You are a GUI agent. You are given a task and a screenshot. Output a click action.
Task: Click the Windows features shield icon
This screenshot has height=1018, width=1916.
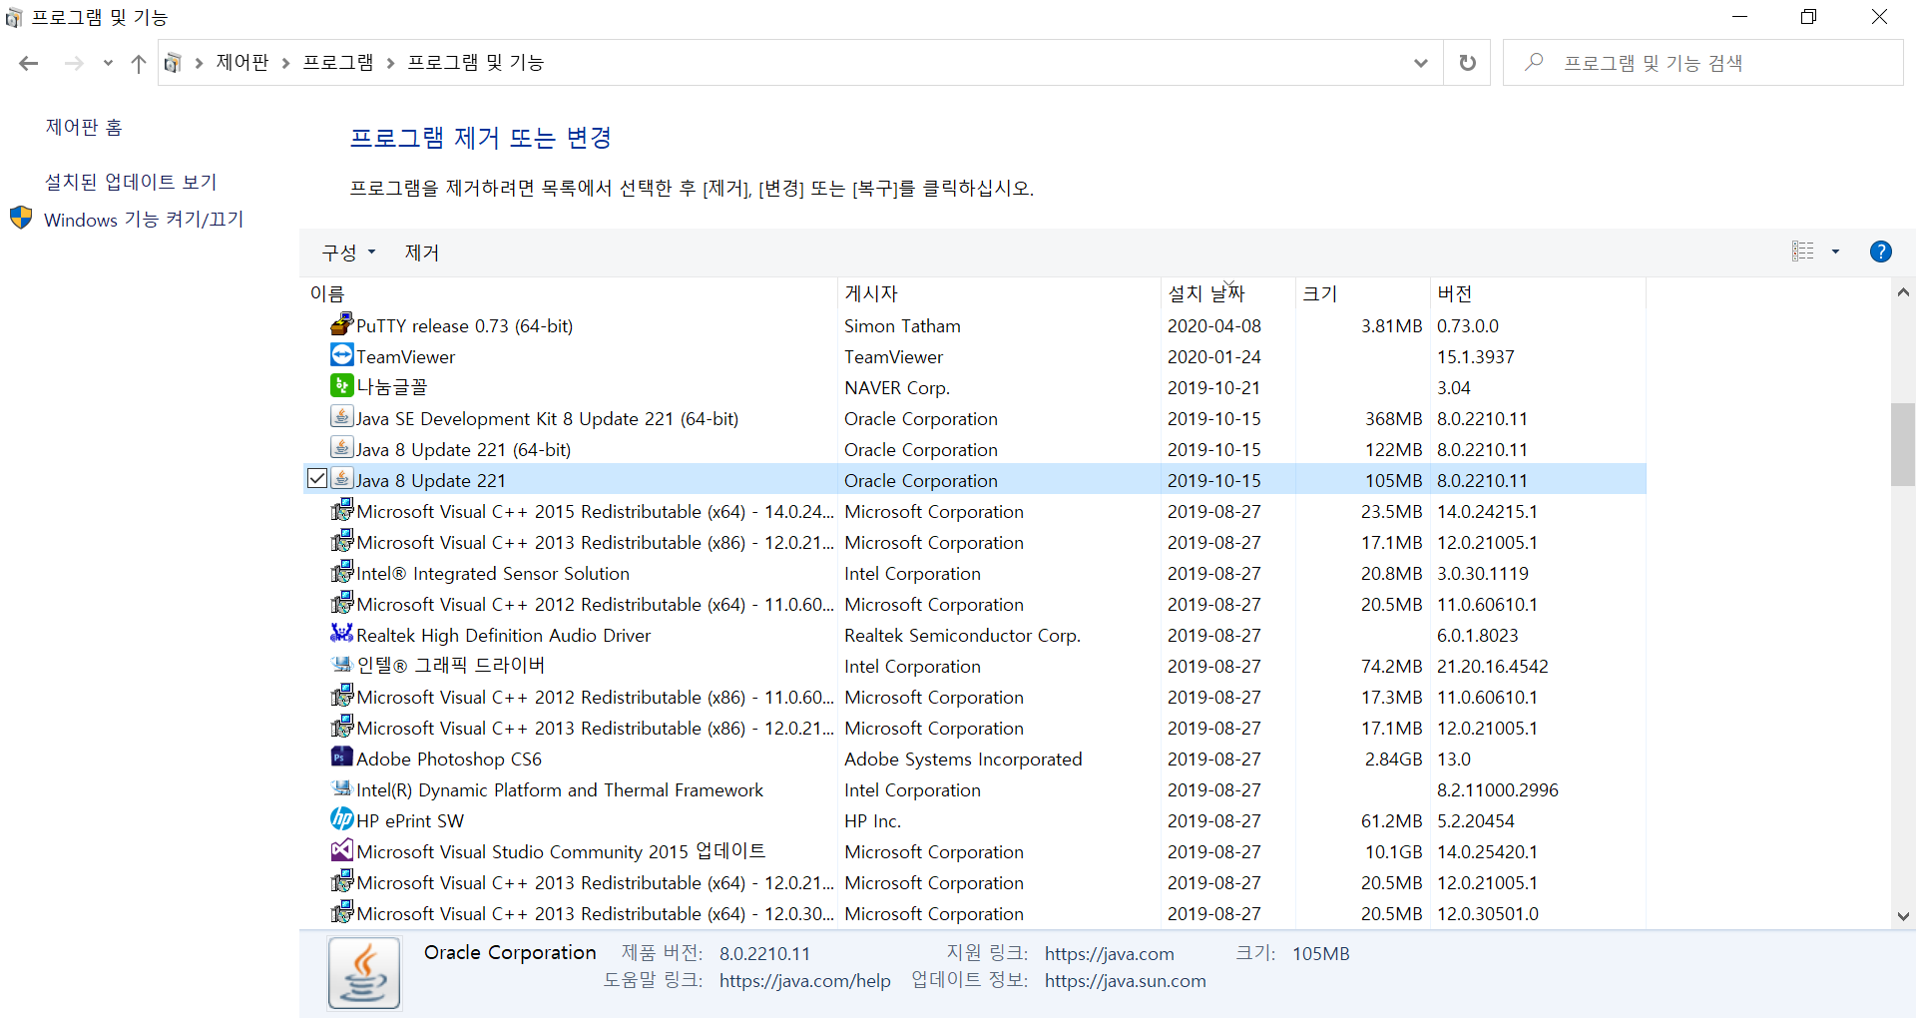click(21, 218)
